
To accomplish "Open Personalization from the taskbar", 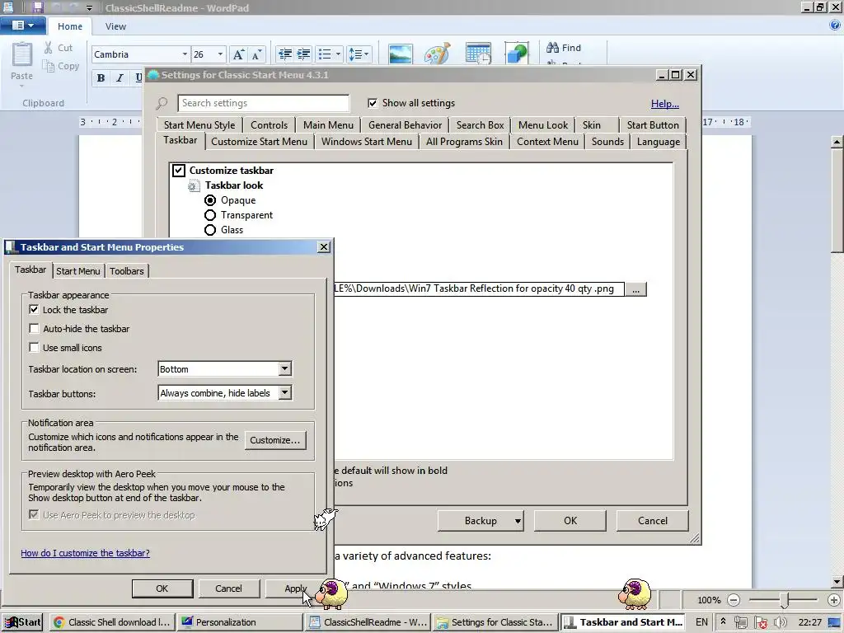I will click(x=240, y=622).
